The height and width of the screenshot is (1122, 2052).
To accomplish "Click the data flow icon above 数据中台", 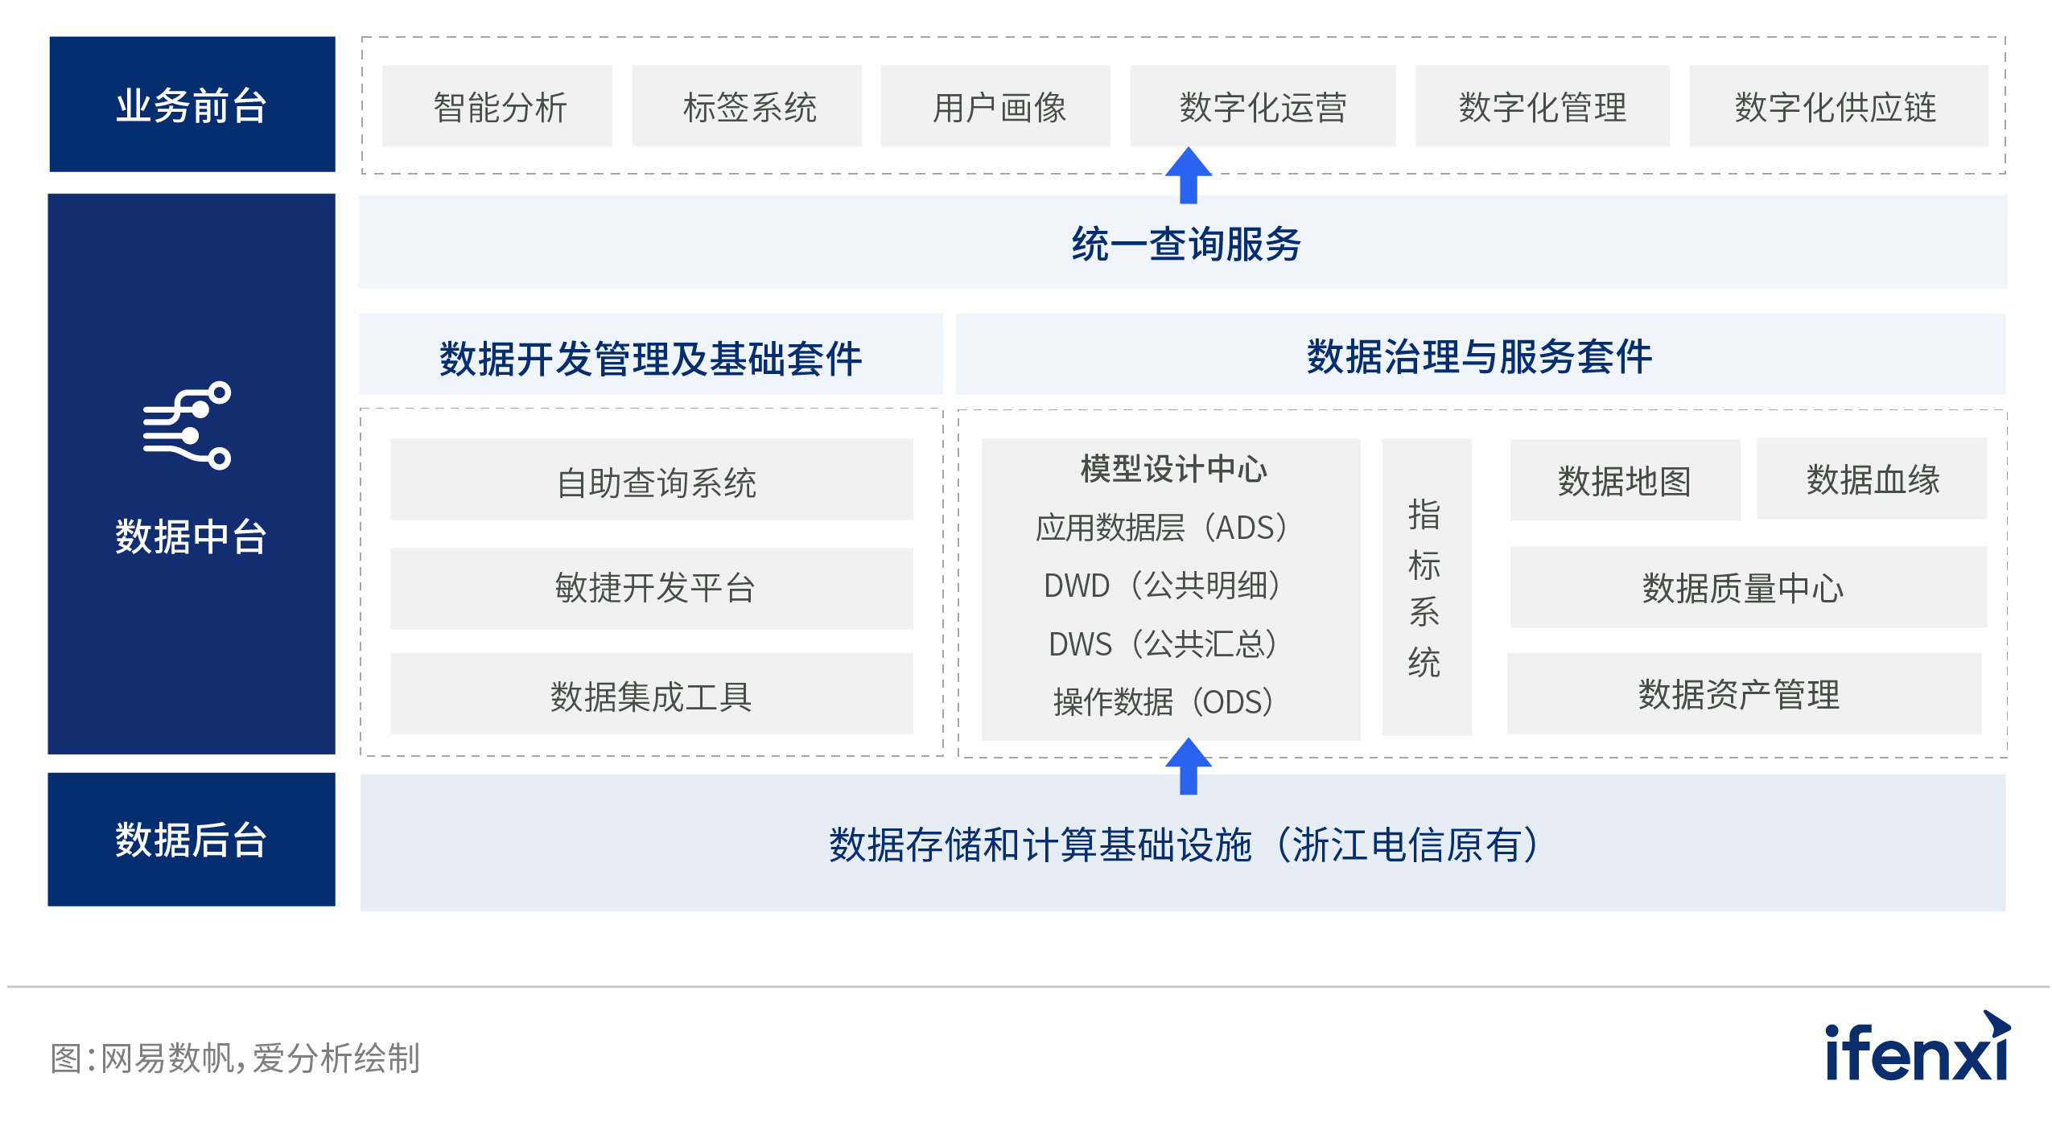I will point(187,425).
